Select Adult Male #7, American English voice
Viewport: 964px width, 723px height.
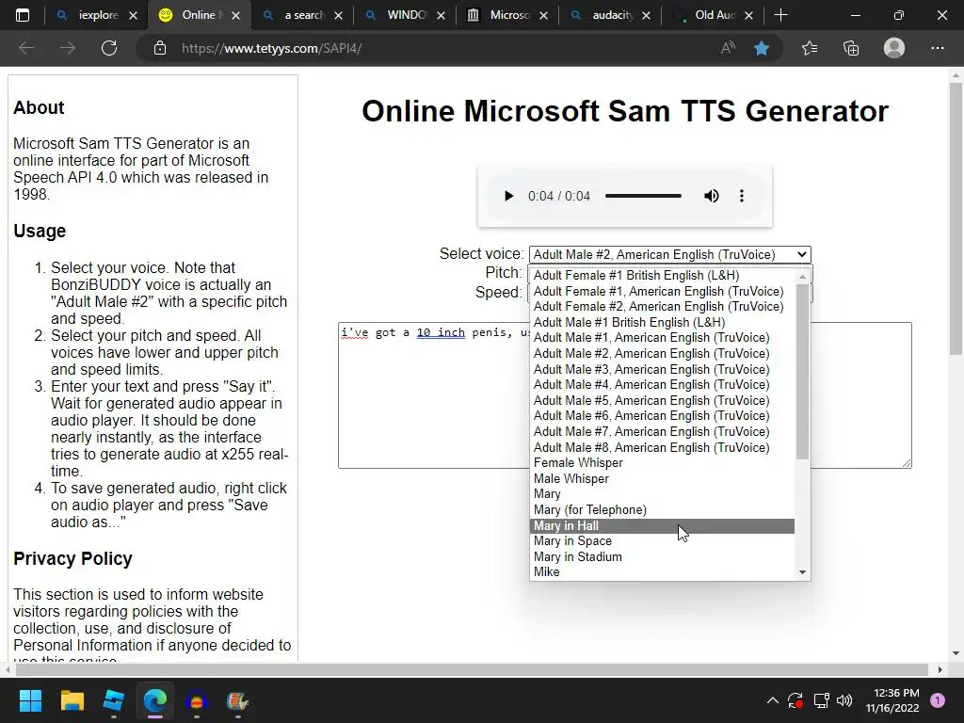coord(662,431)
